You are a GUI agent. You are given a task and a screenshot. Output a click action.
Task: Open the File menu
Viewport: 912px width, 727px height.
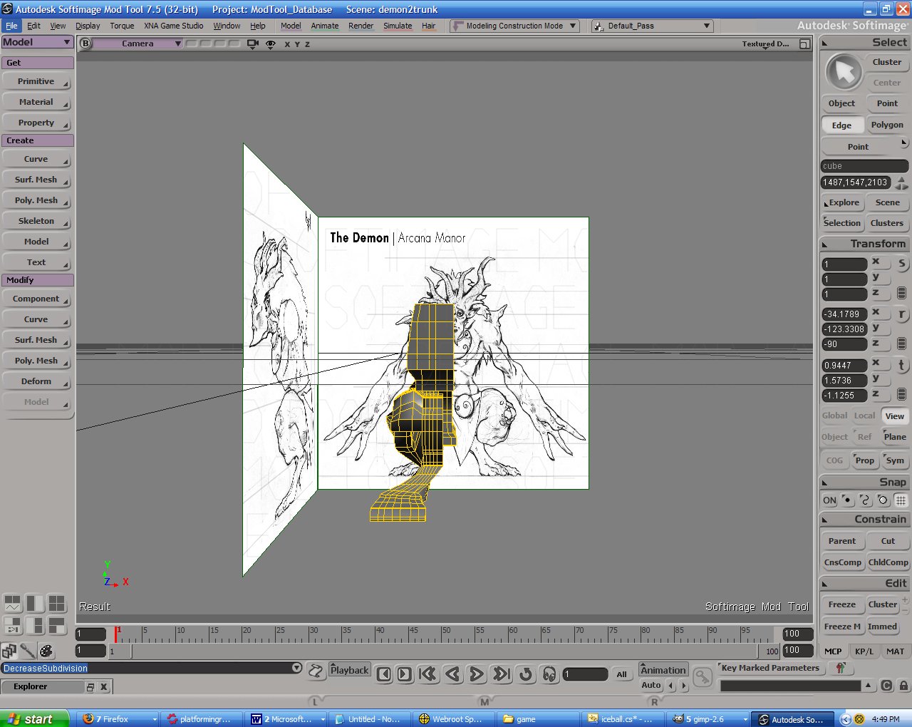point(12,26)
